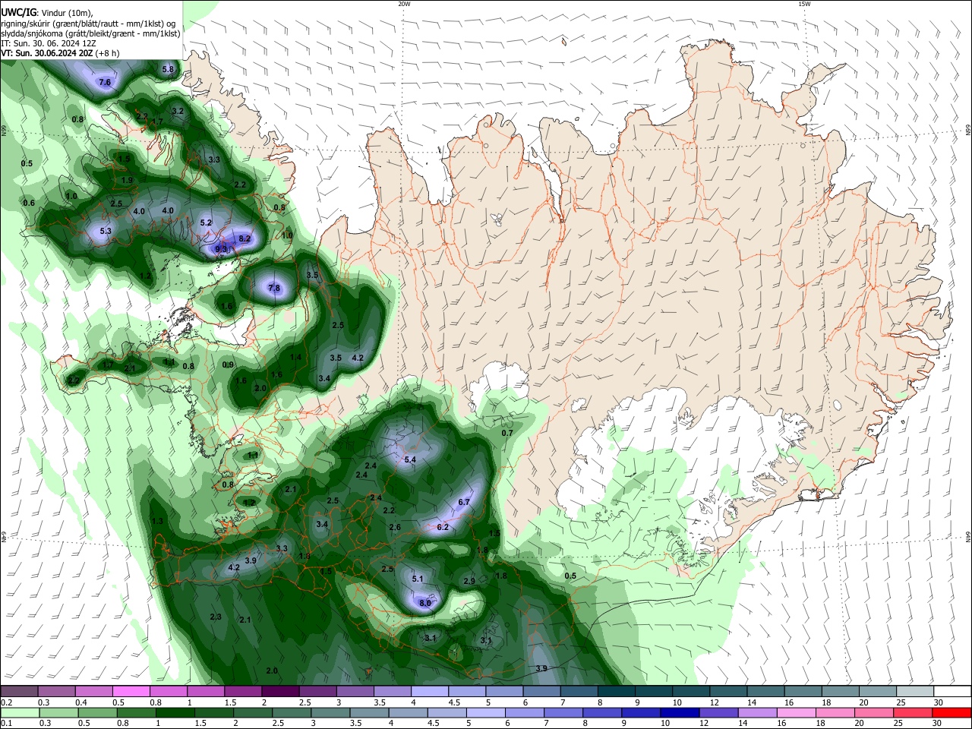Click the IT: Sun. 30. 06. 2024 12Z line

[49, 43]
